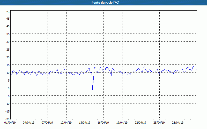Click the y-axis value 20
This screenshot has height=129, width=207.
point(8,57)
